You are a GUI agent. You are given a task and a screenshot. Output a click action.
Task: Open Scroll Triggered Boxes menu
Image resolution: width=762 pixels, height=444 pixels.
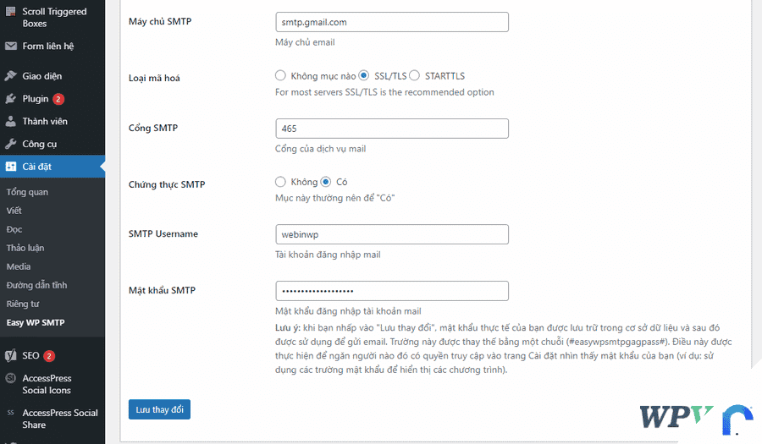click(52, 18)
